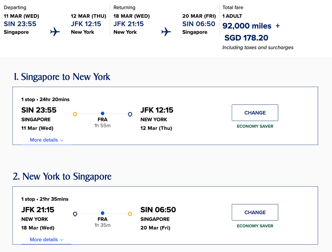Click the JFK origin pin on return flight

click(75, 214)
